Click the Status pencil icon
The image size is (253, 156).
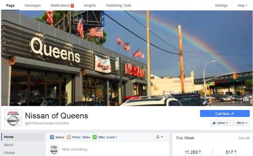tap(52, 137)
